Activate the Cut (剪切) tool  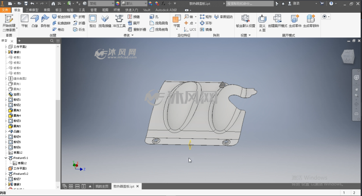(x=93, y=21)
